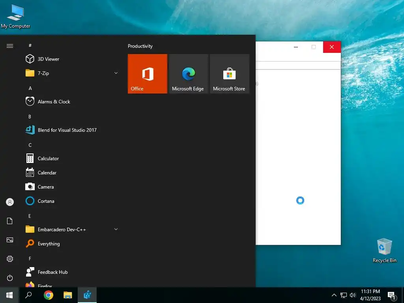404x303 pixels.
Task: Click the B letter header
Action: (x=30, y=116)
